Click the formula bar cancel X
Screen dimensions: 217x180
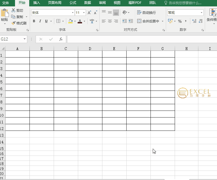[x=41, y=39]
